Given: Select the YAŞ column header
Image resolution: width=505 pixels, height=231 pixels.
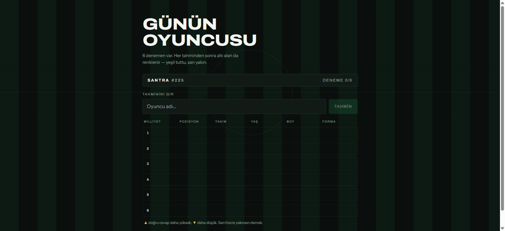Looking at the screenshot, I should click(254, 122).
